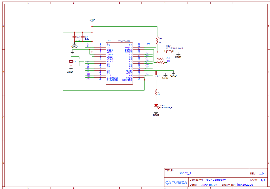Click the VCC2 pin name
This screenshot has height=189, width=270.
(x=109, y=57)
